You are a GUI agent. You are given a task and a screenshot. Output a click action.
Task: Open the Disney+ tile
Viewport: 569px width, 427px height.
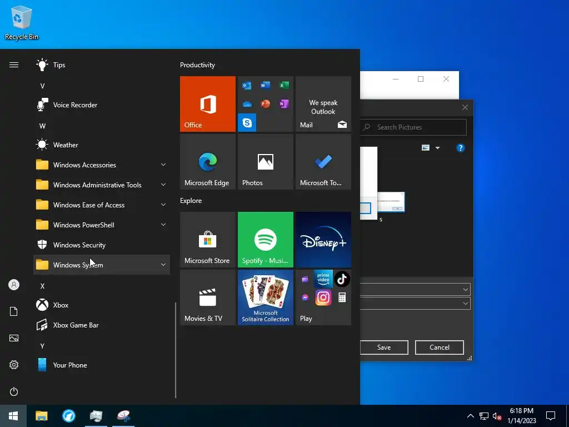323,240
